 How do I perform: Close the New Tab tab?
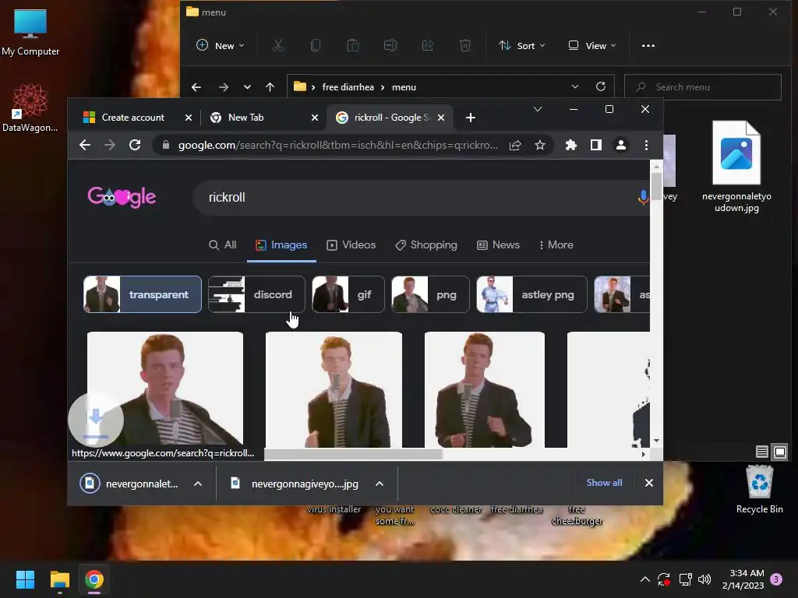pos(315,118)
